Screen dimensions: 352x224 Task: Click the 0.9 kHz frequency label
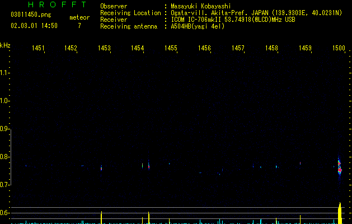(4, 129)
